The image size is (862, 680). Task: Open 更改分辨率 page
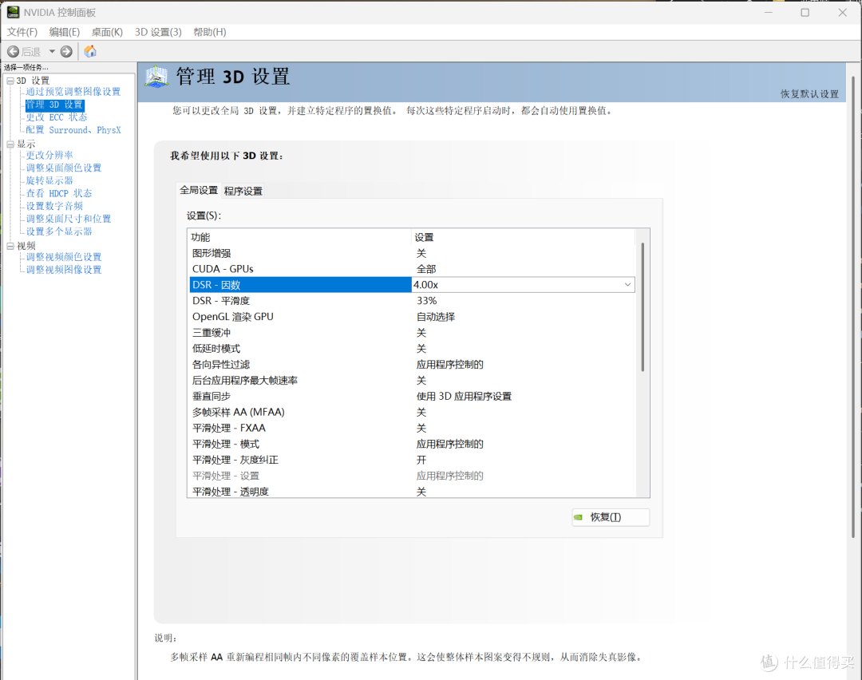point(49,155)
